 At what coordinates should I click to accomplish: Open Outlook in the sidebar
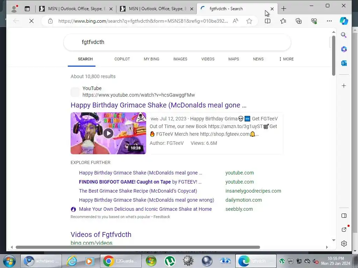coord(344,63)
